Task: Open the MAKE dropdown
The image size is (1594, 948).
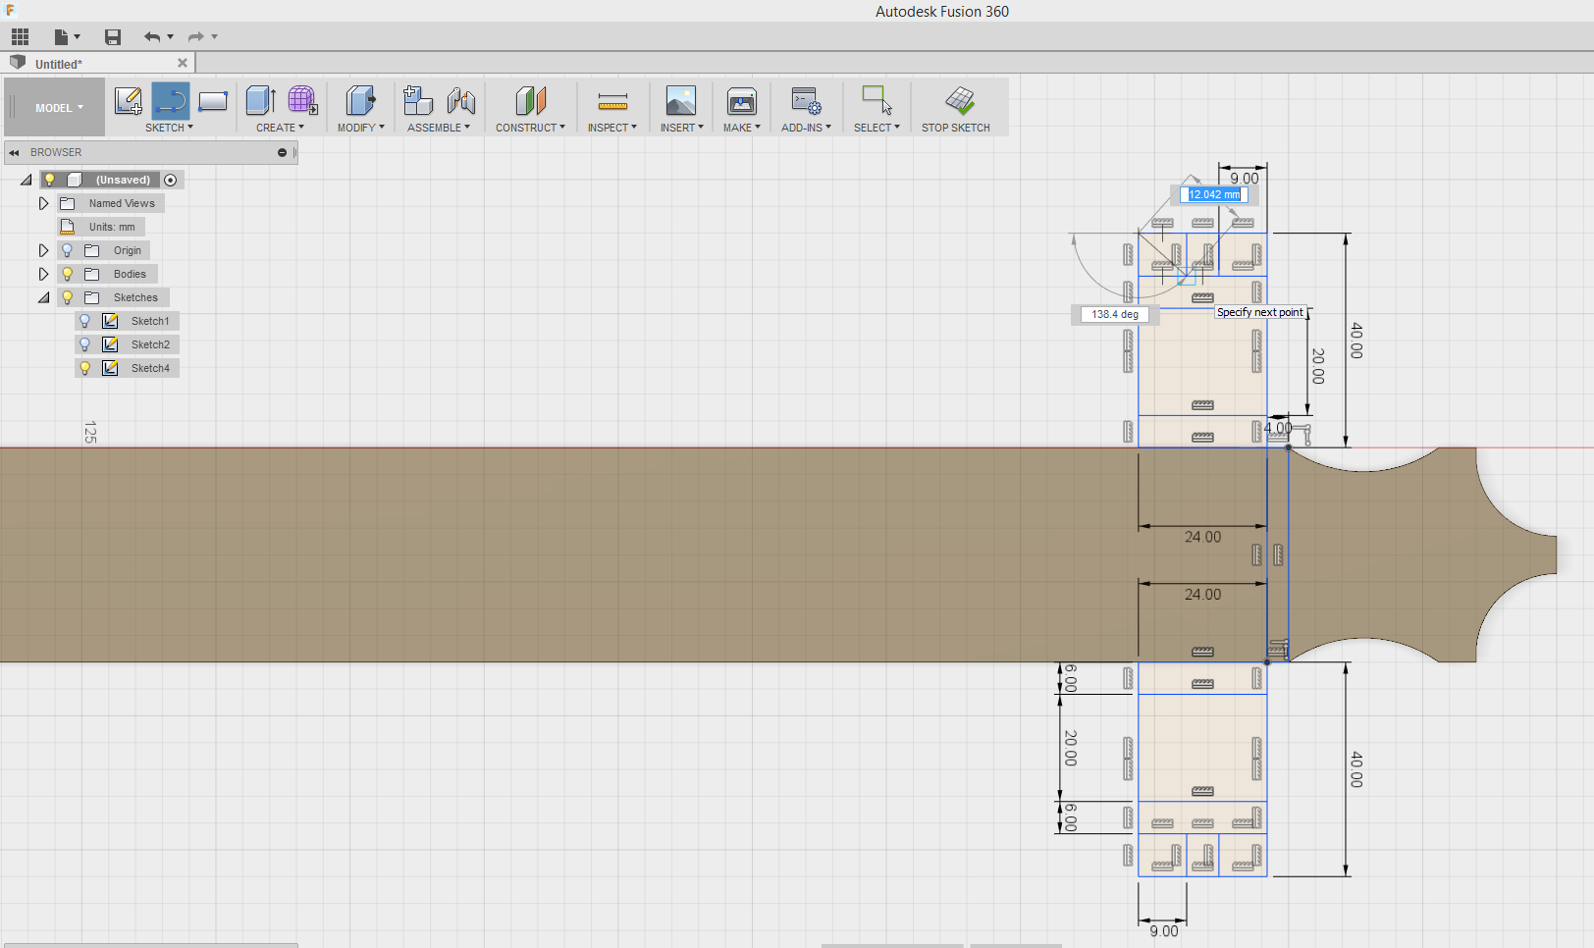Action: (742, 128)
